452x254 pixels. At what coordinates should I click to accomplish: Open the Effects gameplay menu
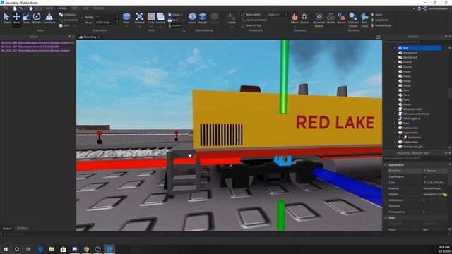click(295, 18)
